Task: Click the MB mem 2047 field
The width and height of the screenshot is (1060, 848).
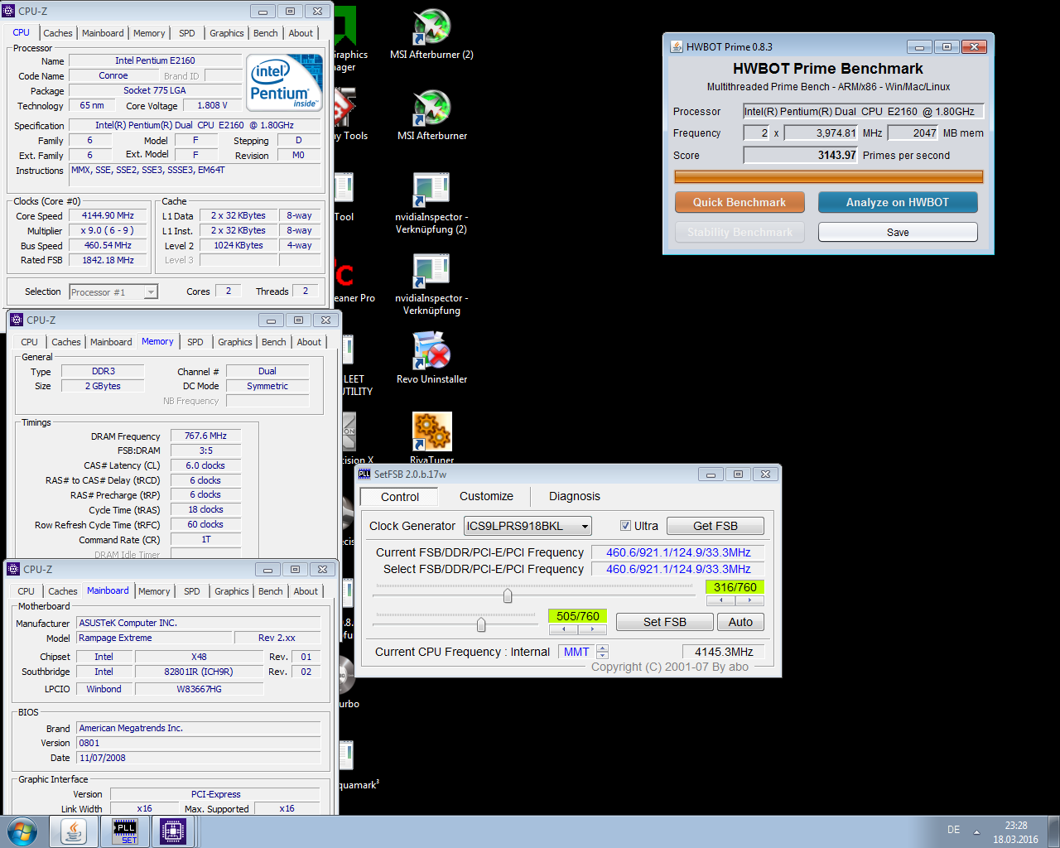Action: 913,132
